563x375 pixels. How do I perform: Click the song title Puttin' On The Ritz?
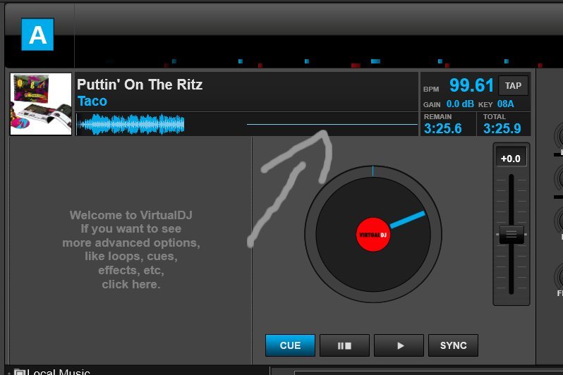[140, 85]
